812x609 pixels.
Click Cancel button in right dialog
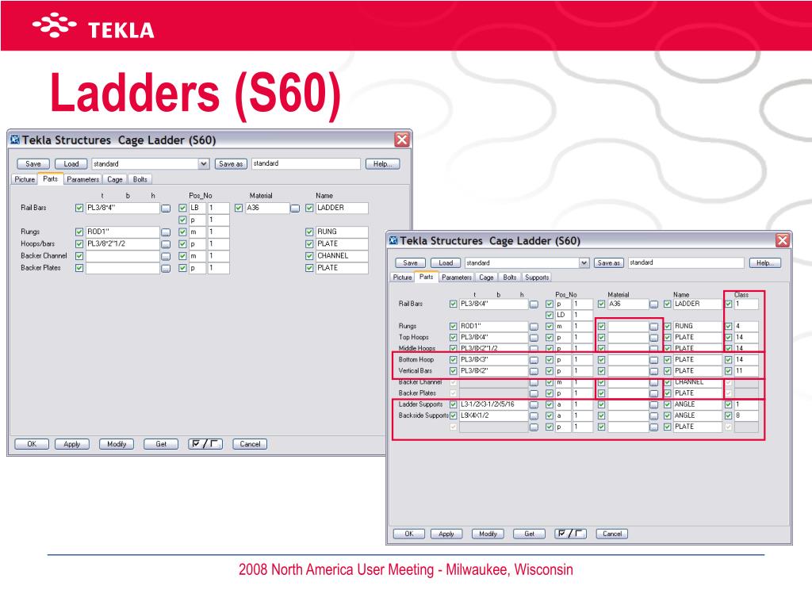point(612,534)
